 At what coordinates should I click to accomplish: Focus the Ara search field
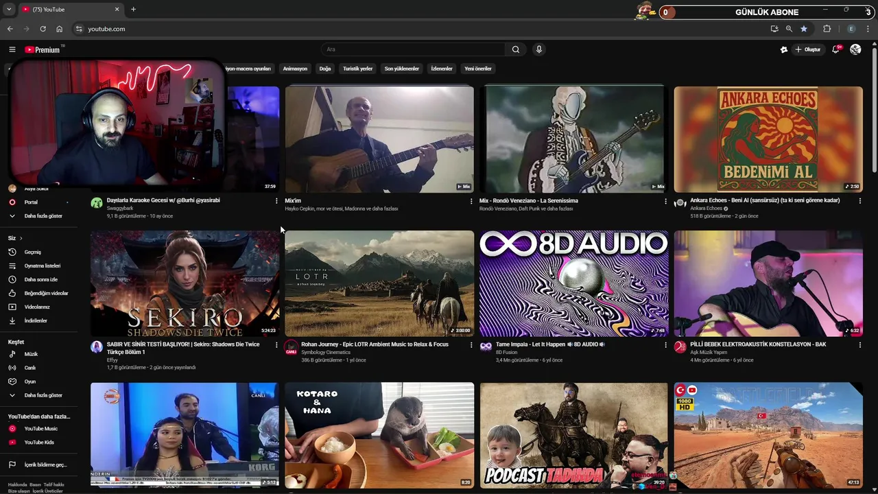click(414, 49)
